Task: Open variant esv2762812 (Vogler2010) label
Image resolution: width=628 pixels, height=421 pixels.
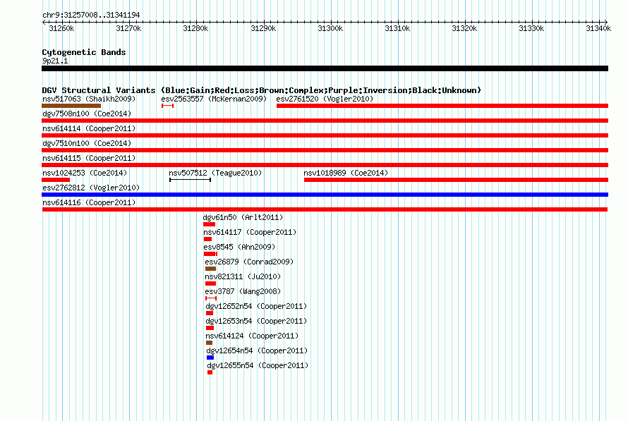Action: click(x=91, y=188)
